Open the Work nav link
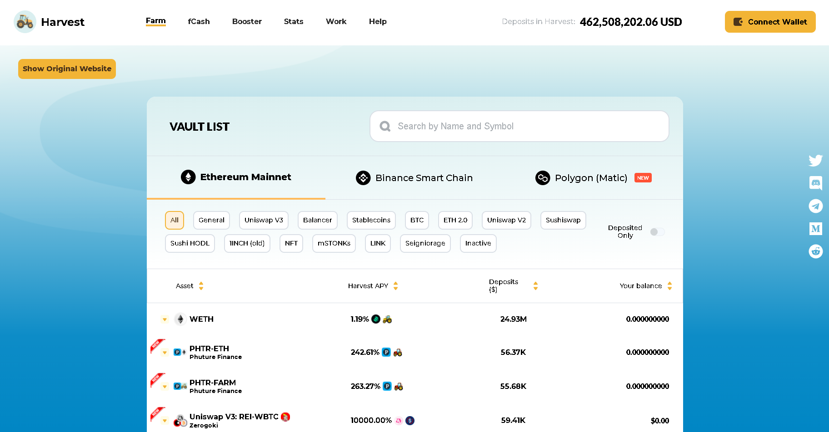Image resolution: width=829 pixels, height=432 pixels. 336,21
